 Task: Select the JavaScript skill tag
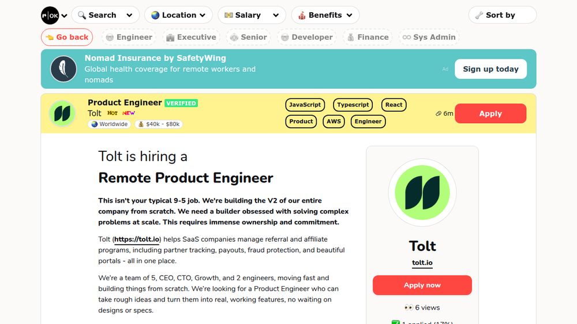(305, 105)
